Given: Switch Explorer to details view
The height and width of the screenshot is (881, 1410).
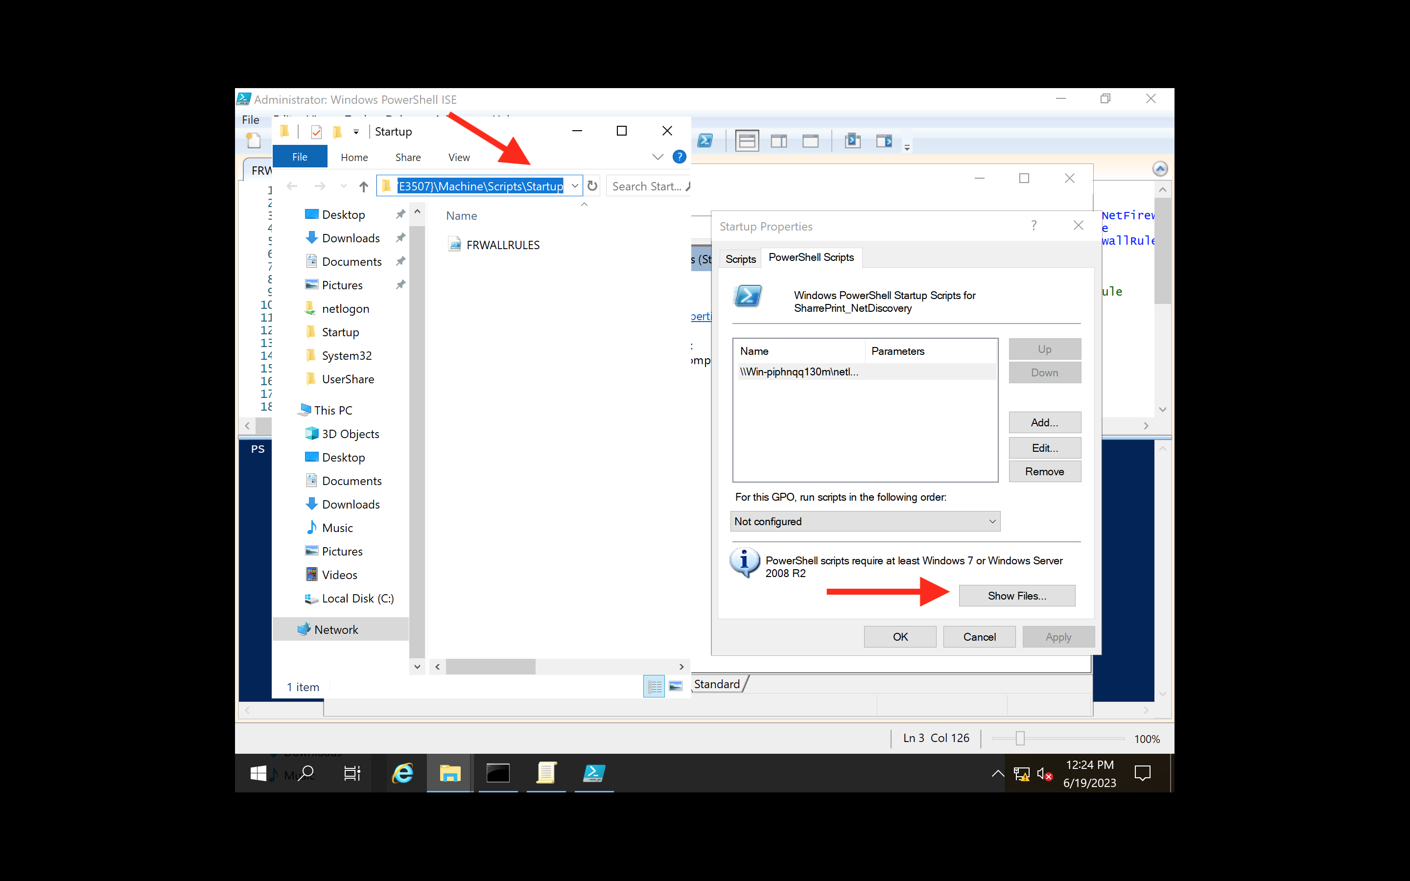Looking at the screenshot, I should pyautogui.click(x=653, y=686).
